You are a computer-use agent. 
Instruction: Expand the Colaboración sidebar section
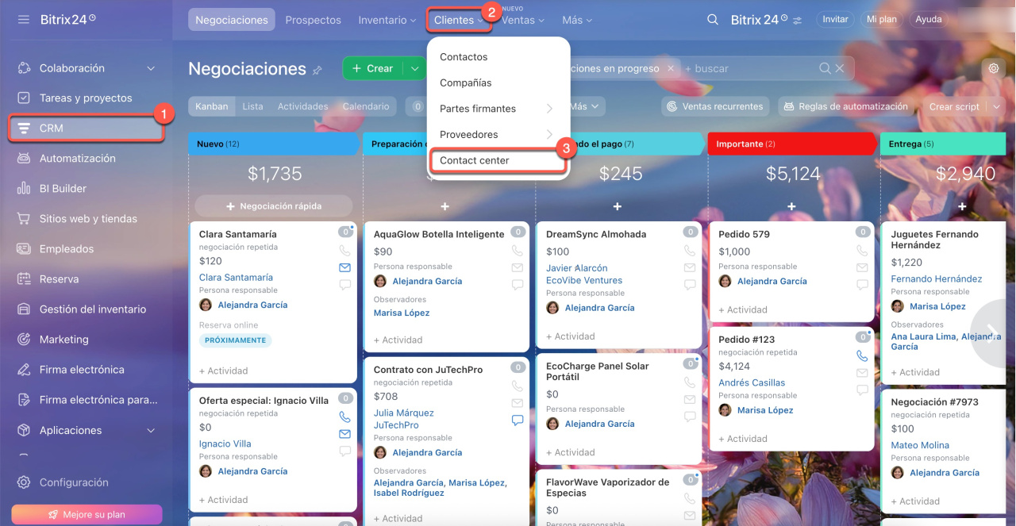(x=151, y=68)
